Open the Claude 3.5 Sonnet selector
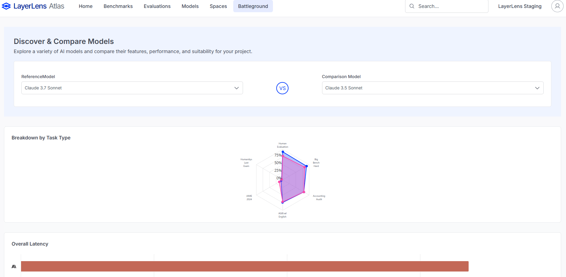The width and height of the screenshot is (566, 277). 433,88
